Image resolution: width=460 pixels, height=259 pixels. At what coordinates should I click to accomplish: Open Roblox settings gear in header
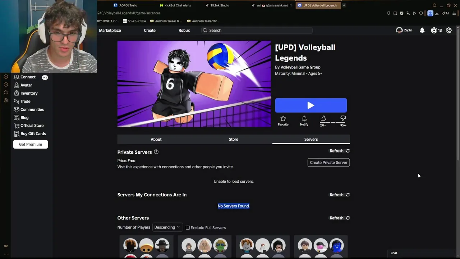[449, 30]
